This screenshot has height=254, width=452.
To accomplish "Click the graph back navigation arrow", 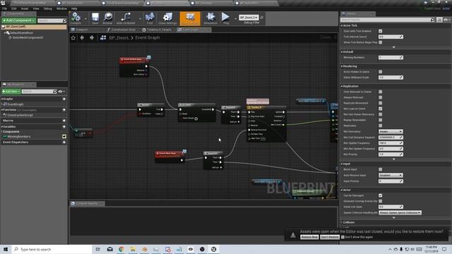I will pyautogui.click(x=82, y=37).
